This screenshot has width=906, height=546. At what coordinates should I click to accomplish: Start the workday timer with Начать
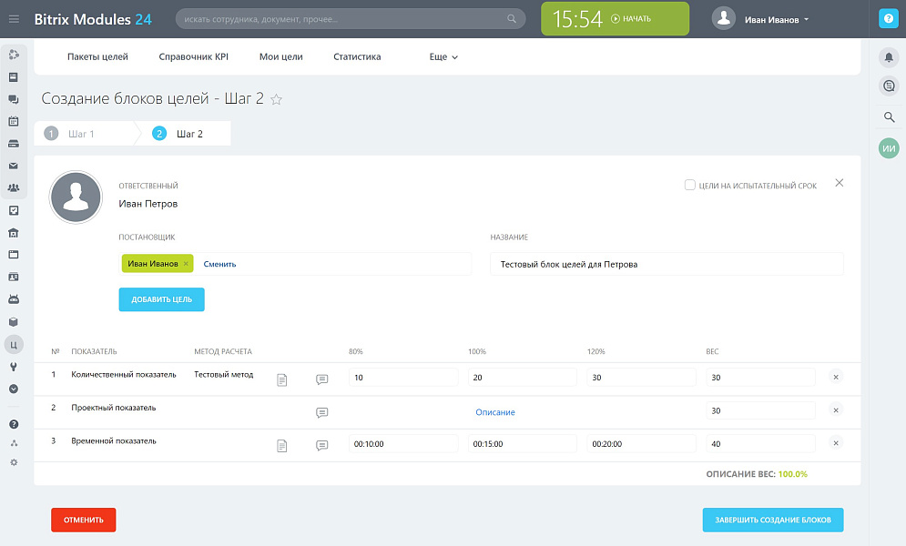tap(631, 19)
